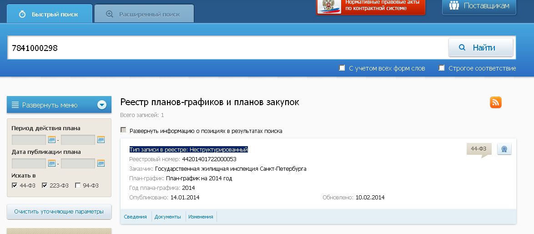Screen dimensions: 534x234
Task: Open the Сведения tab of the record
Action: pos(135,217)
